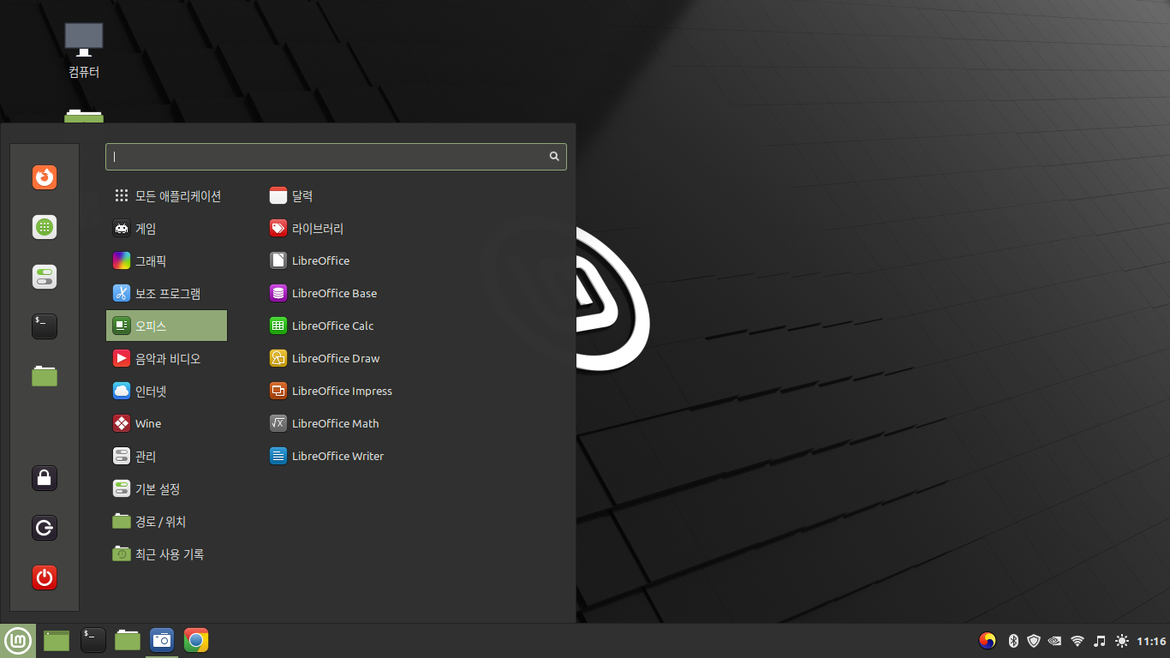
Task: Select the highlighted 오피스 category
Action: (166, 326)
